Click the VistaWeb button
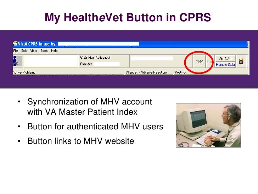258x194 pixels. (x=225, y=59)
